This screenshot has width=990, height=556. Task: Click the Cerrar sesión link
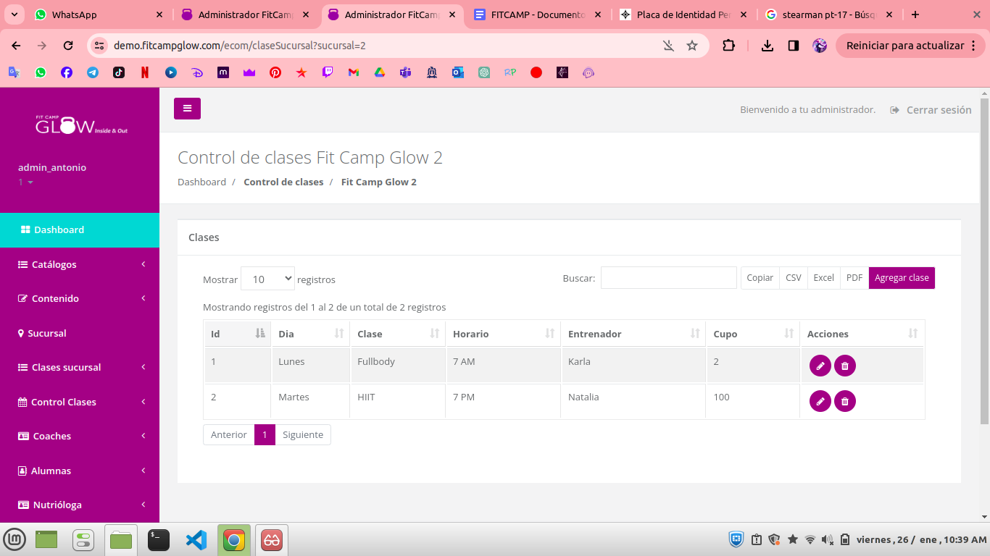pyautogui.click(x=931, y=110)
